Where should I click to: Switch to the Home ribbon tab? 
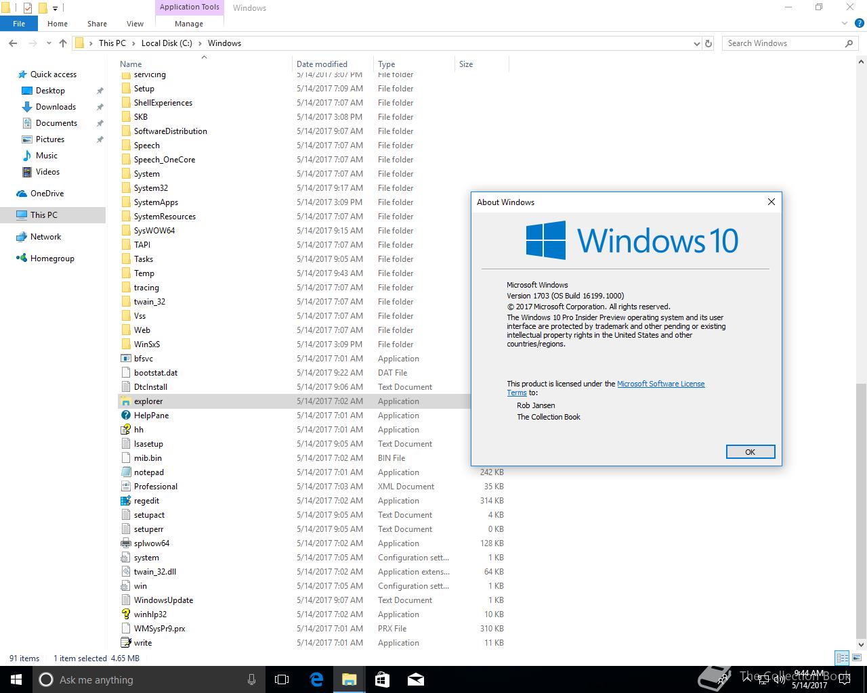click(x=58, y=24)
